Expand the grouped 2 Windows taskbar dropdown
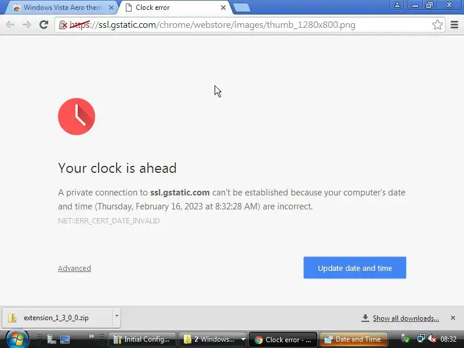Viewport: 464px width, 348px height. (x=243, y=339)
